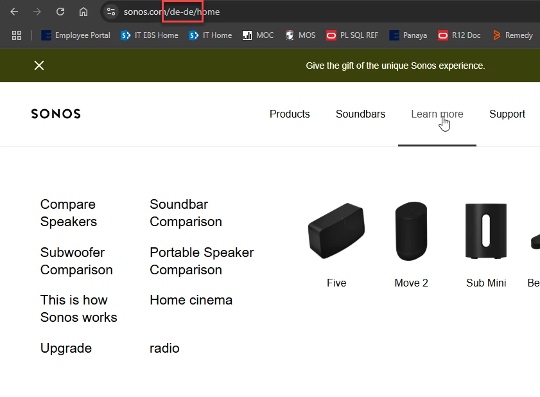Open the PL SQL REF bookmark

[353, 35]
